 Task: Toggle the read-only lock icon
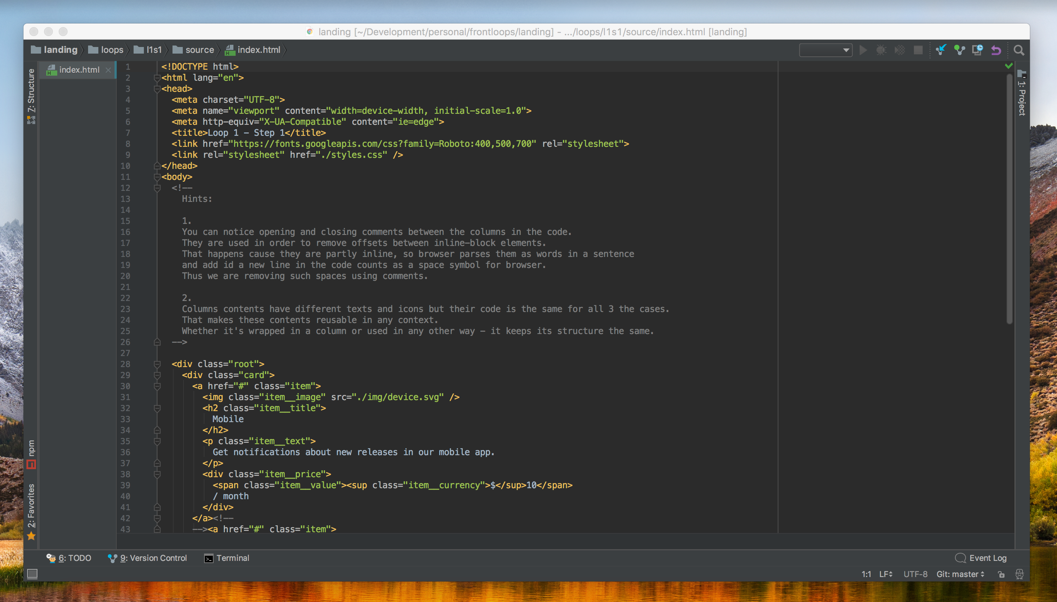coord(1001,574)
